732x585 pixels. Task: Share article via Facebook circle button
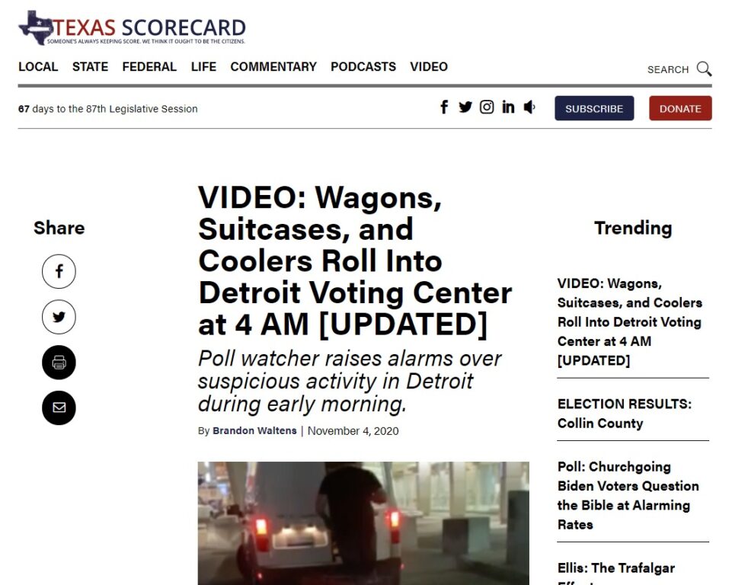[x=59, y=271]
